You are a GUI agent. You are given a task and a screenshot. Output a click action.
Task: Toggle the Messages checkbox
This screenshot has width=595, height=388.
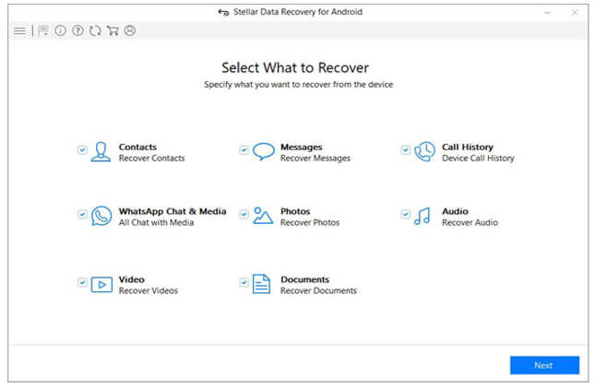(x=244, y=149)
